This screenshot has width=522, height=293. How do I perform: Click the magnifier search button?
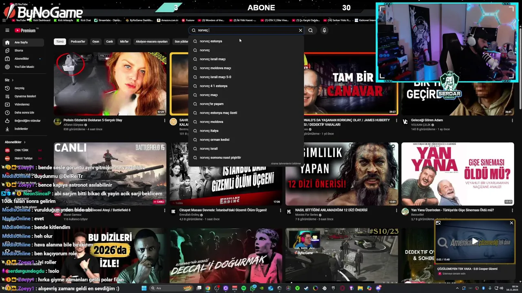310,30
